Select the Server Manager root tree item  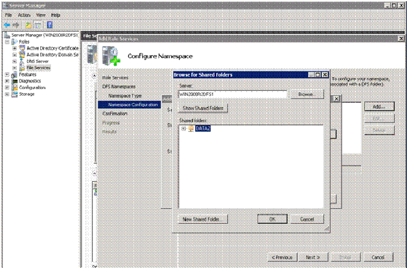(44, 35)
